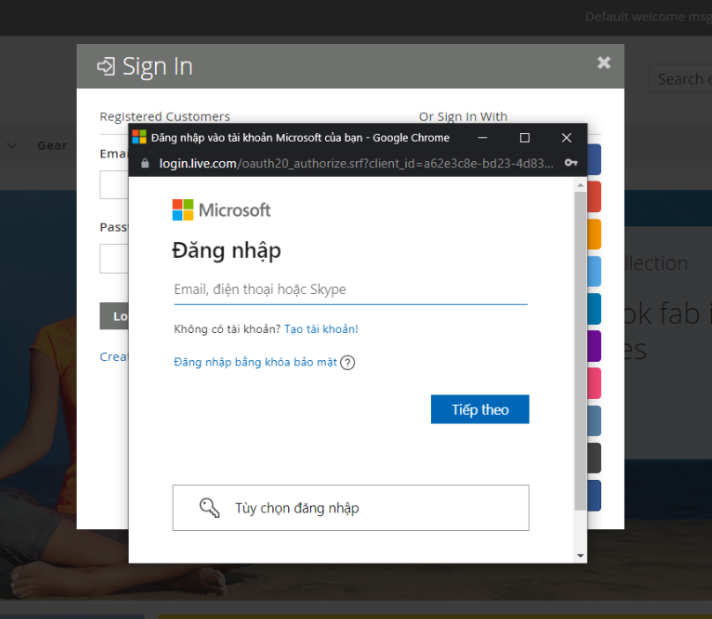Screen dimensions: 712x619
Task: Maximize the Microsoft login popup window
Action: click(524, 137)
